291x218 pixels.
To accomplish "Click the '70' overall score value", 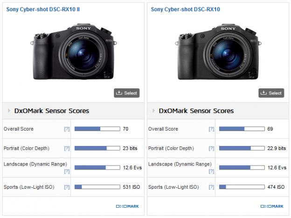I will coord(125,129).
